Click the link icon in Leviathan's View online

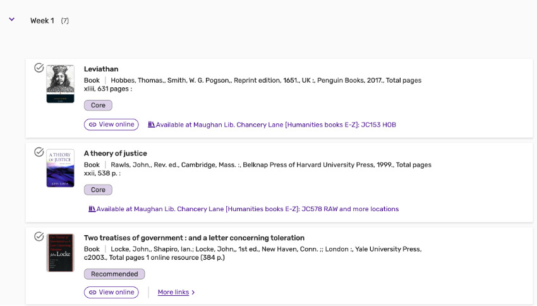point(92,125)
